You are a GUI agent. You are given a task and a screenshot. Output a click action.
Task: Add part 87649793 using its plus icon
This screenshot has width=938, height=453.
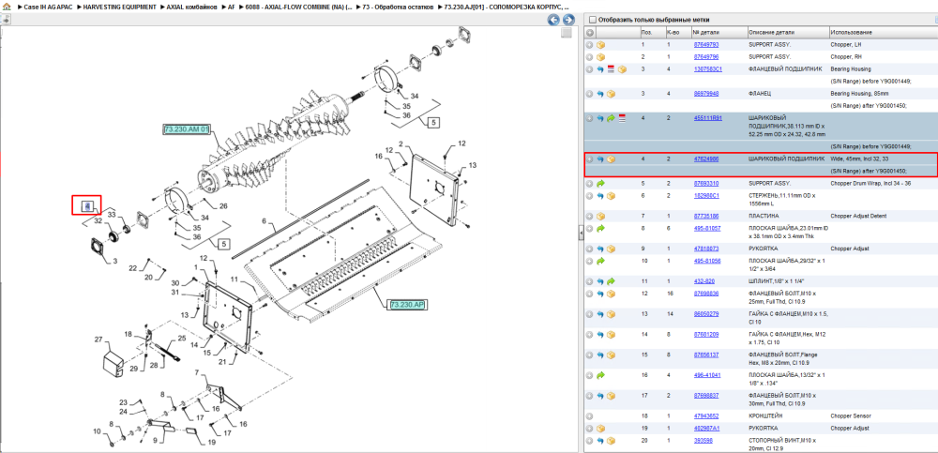tap(590, 45)
